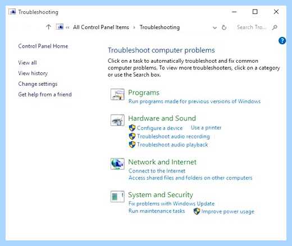Open the Network and Internet heading
The image size is (292, 246).
pyautogui.click(x=162, y=162)
